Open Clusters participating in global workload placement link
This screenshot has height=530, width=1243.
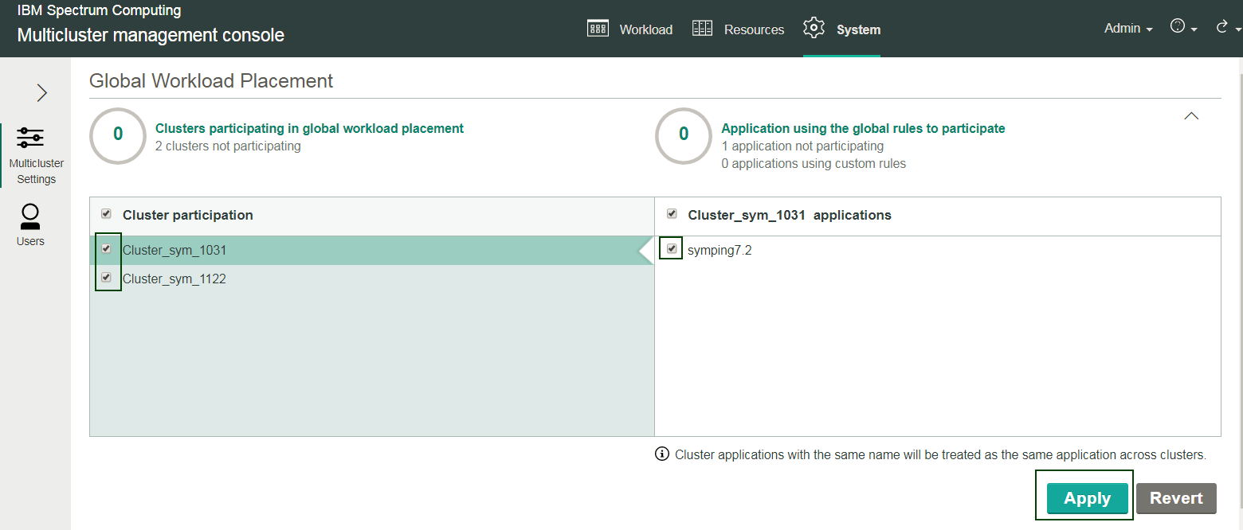[x=309, y=128]
